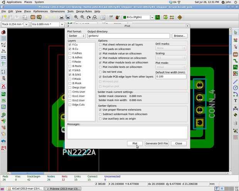Click the power icon in top panel
Viewport: 239px width, 191px height.
click(236, 2)
